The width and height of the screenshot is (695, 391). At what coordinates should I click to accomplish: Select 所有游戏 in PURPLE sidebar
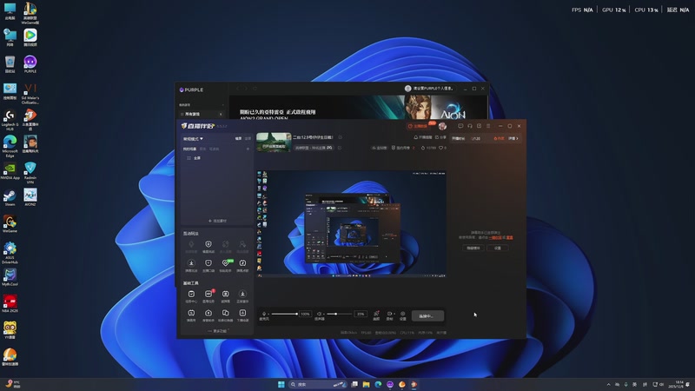click(x=202, y=114)
